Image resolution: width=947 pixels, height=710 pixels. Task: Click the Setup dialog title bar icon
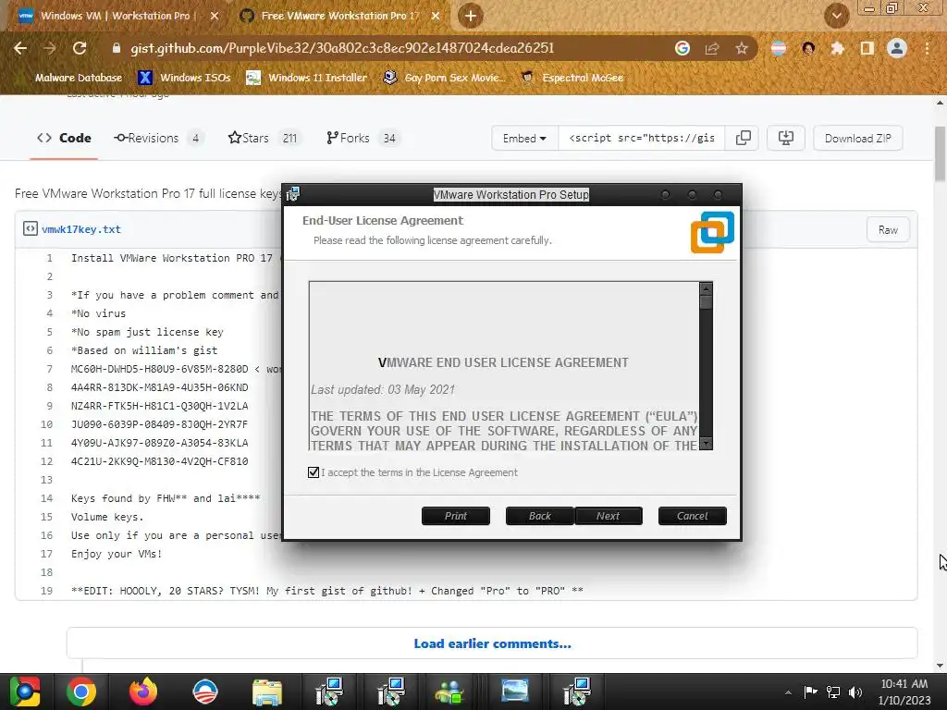tap(293, 194)
